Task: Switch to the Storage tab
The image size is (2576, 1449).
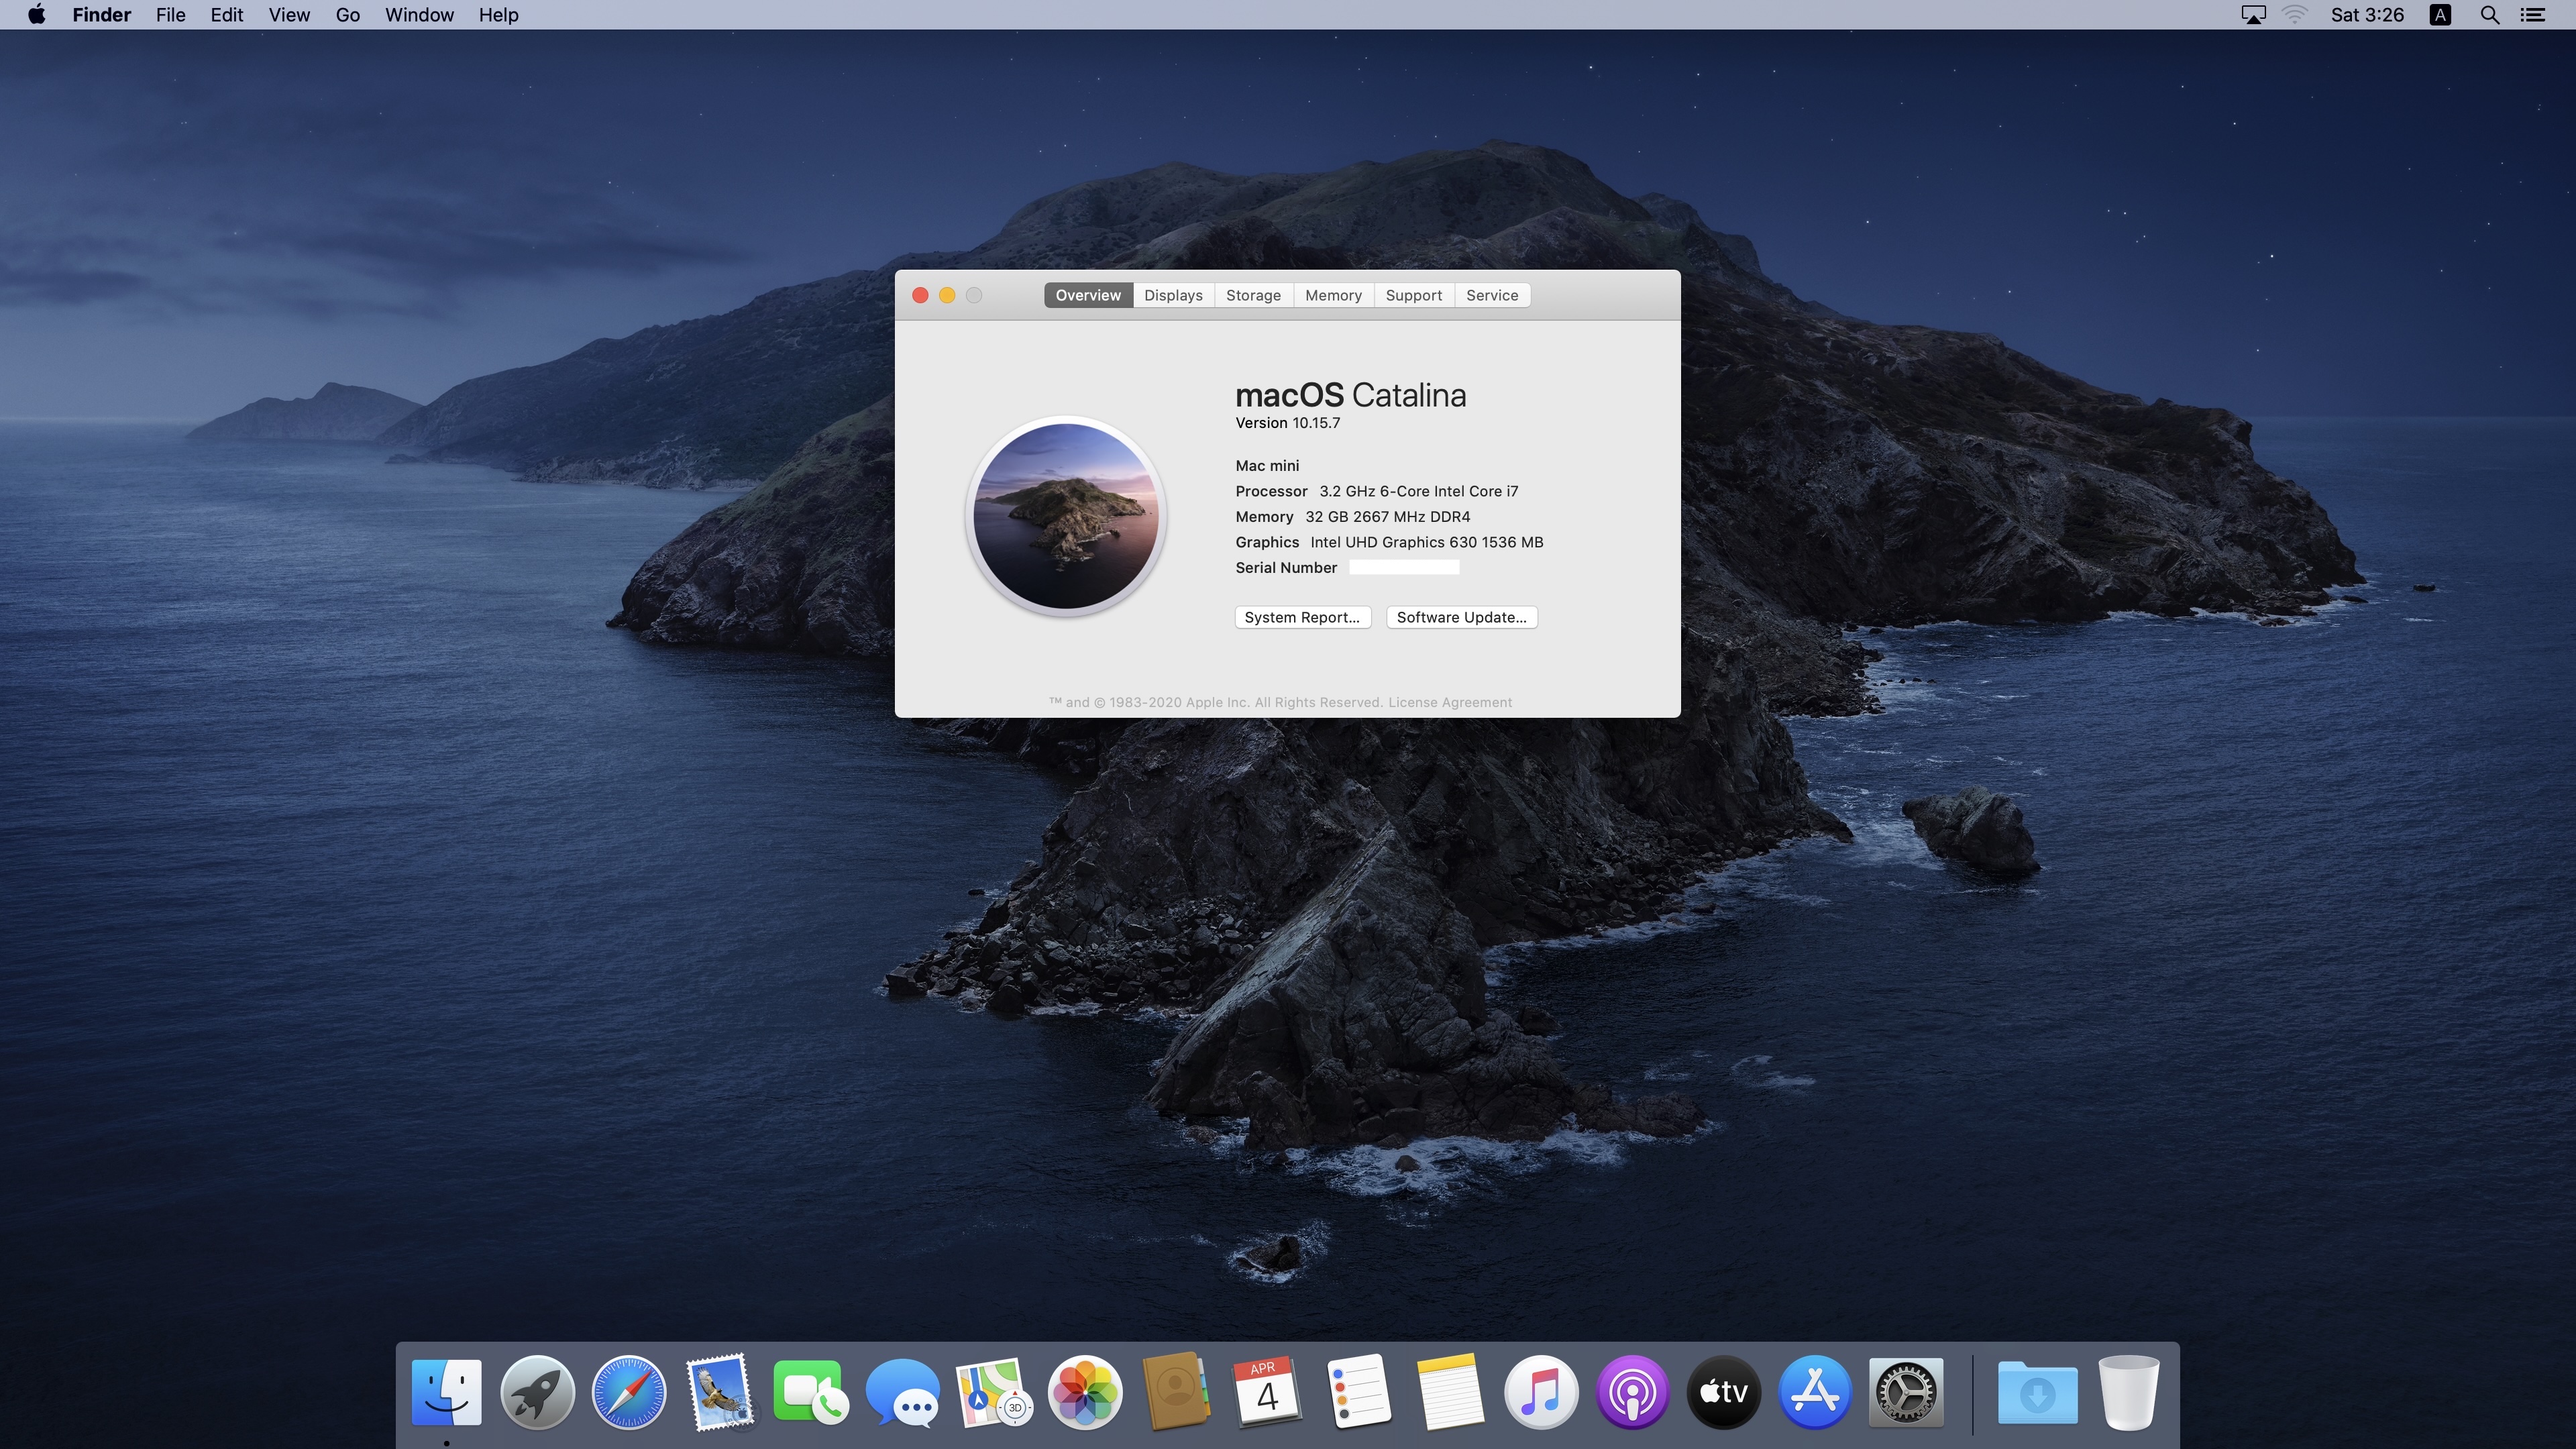Action: click(x=1253, y=295)
